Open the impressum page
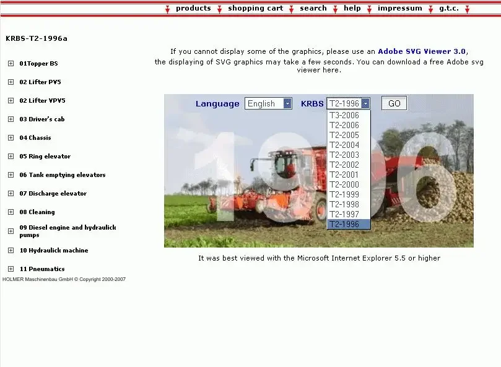Viewport: 501px width, 367px height. 399,8
